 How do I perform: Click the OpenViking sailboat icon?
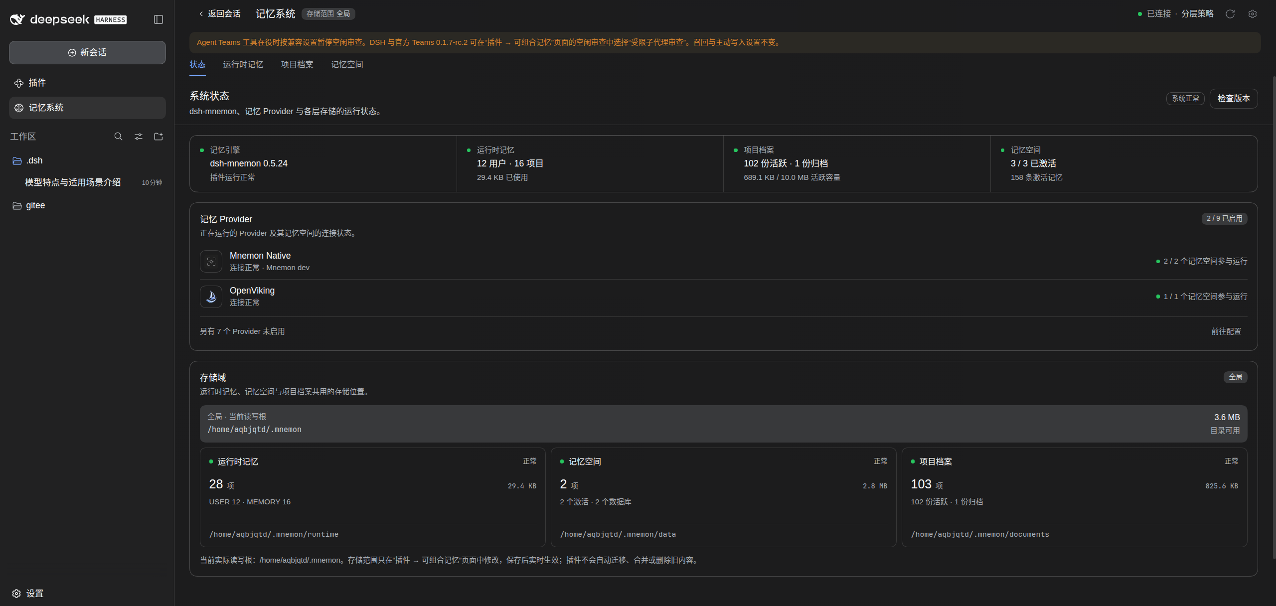(211, 297)
